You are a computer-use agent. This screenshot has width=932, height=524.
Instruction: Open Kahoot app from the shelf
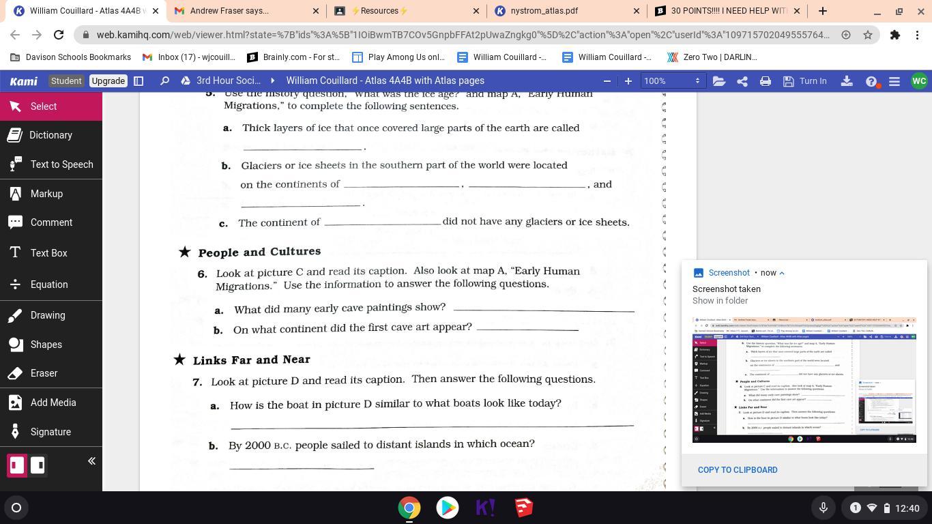pos(485,508)
